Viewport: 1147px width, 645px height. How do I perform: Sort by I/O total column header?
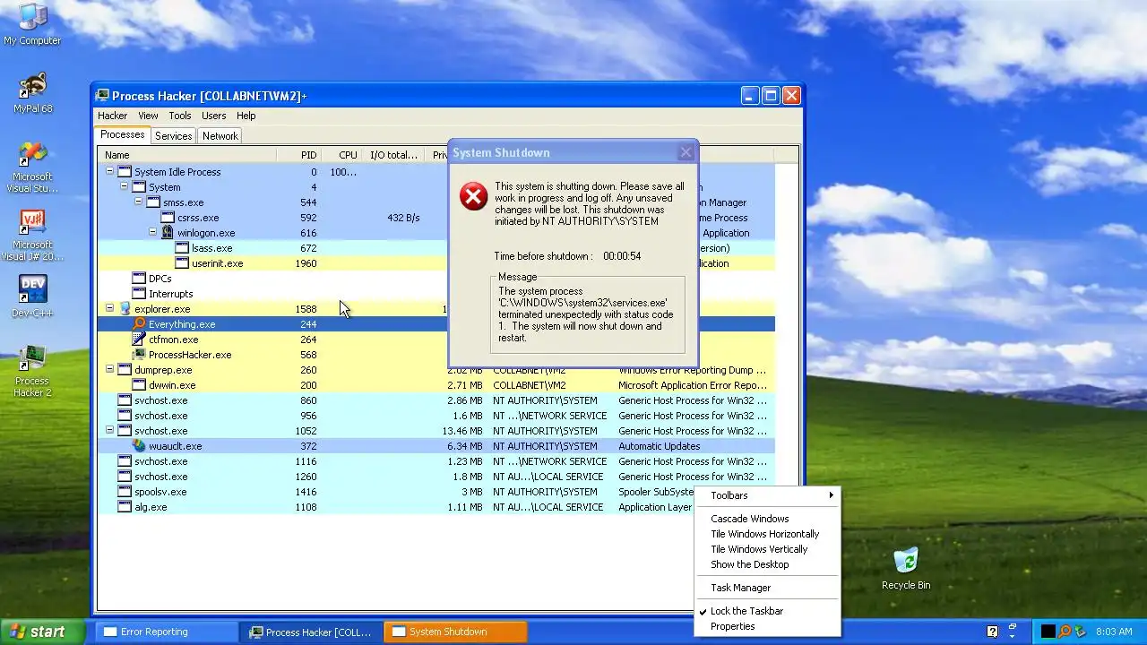[395, 155]
